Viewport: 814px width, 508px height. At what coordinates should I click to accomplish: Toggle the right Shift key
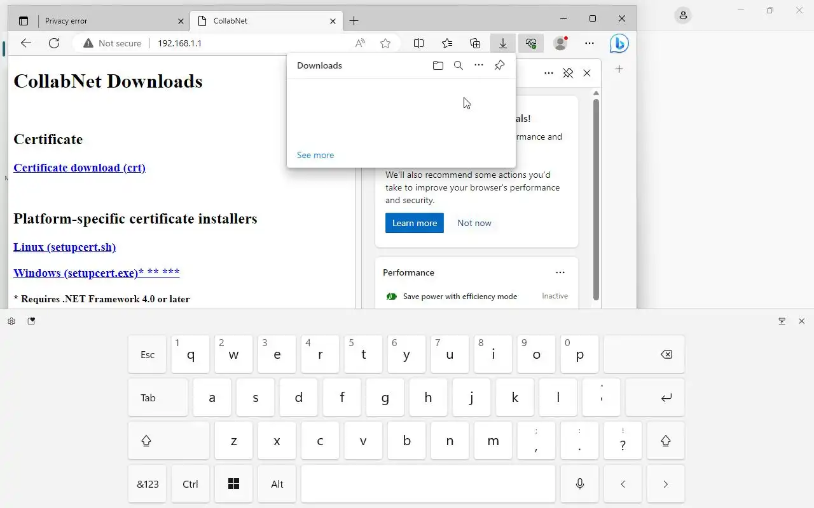point(666,441)
